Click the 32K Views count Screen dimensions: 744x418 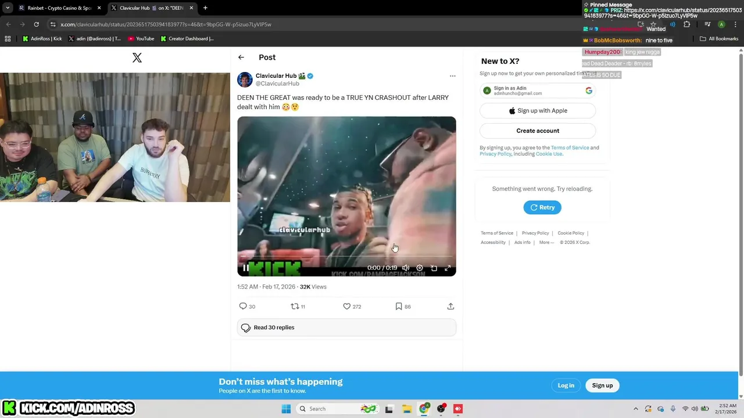click(x=313, y=287)
